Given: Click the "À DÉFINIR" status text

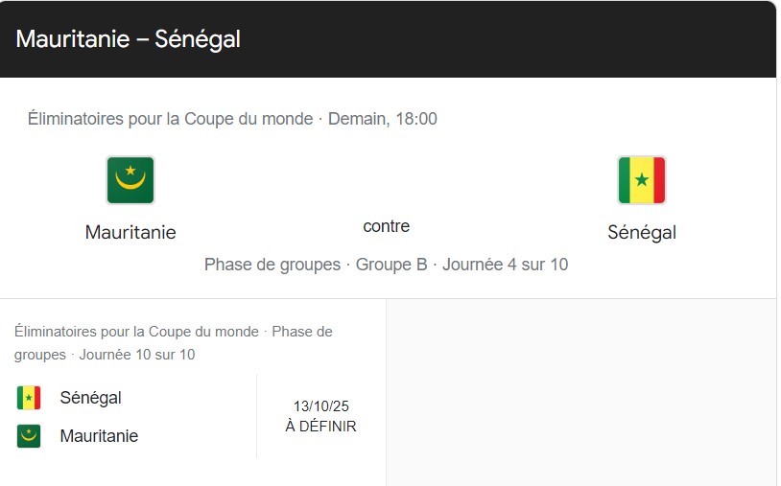Looking at the screenshot, I should (x=320, y=427).
